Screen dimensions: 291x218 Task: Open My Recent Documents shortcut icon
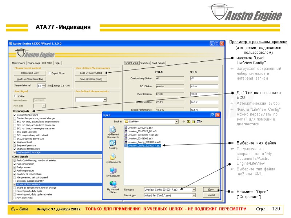(x=113, y=129)
